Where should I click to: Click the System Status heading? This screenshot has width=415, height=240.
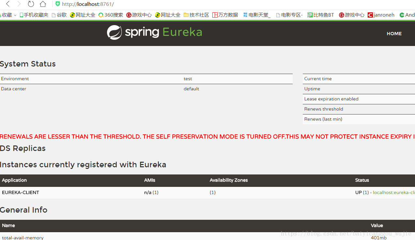tap(28, 64)
